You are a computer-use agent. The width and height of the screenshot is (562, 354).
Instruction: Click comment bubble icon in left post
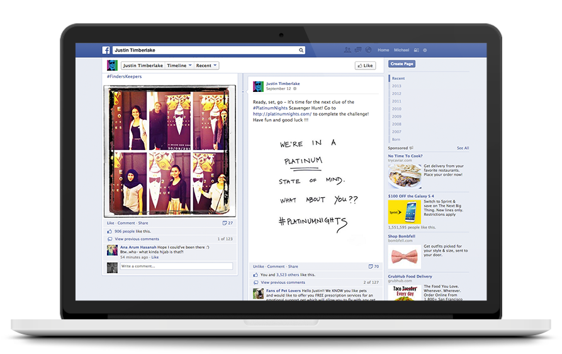110,239
